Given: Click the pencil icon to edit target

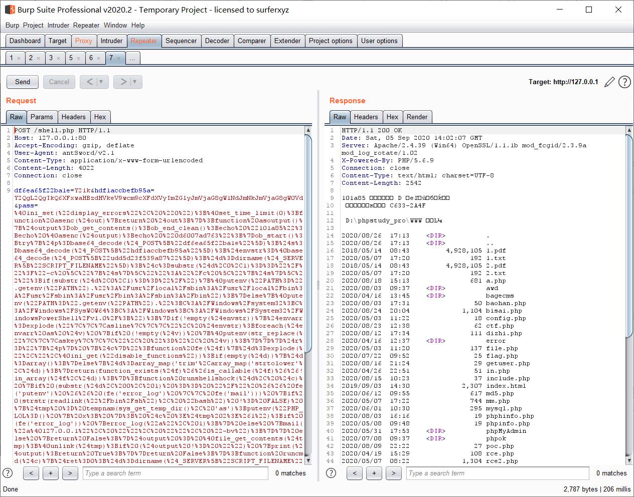Looking at the screenshot, I should point(609,82).
